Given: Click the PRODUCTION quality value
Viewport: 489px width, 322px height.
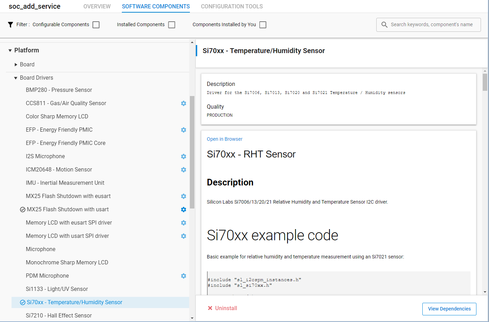Looking at the screenshot, I should 220,115.
